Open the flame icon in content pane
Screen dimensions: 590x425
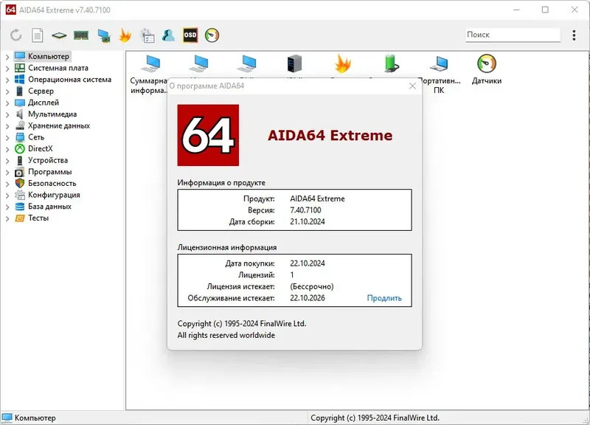pos(342,63)
